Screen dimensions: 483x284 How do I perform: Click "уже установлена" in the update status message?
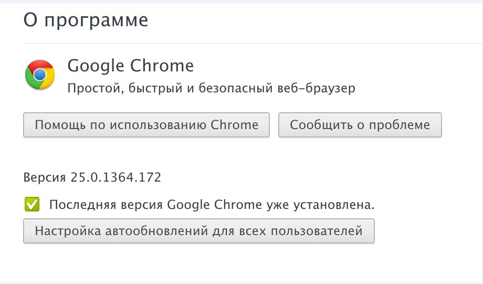pyautogui.click(x=322, y=205)
